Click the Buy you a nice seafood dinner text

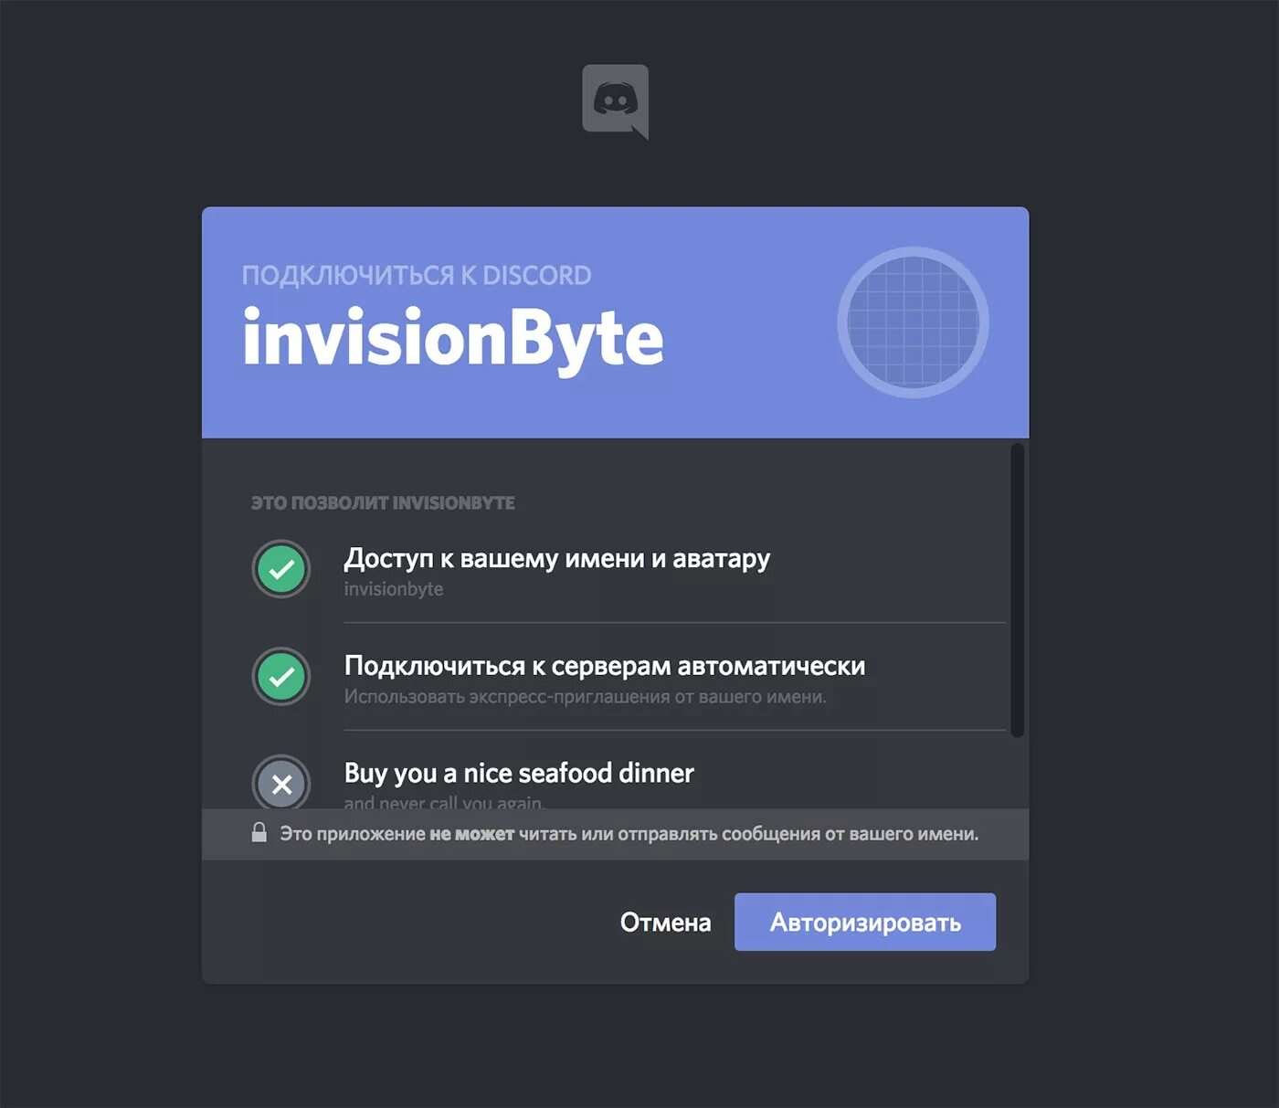click(519, 774)
